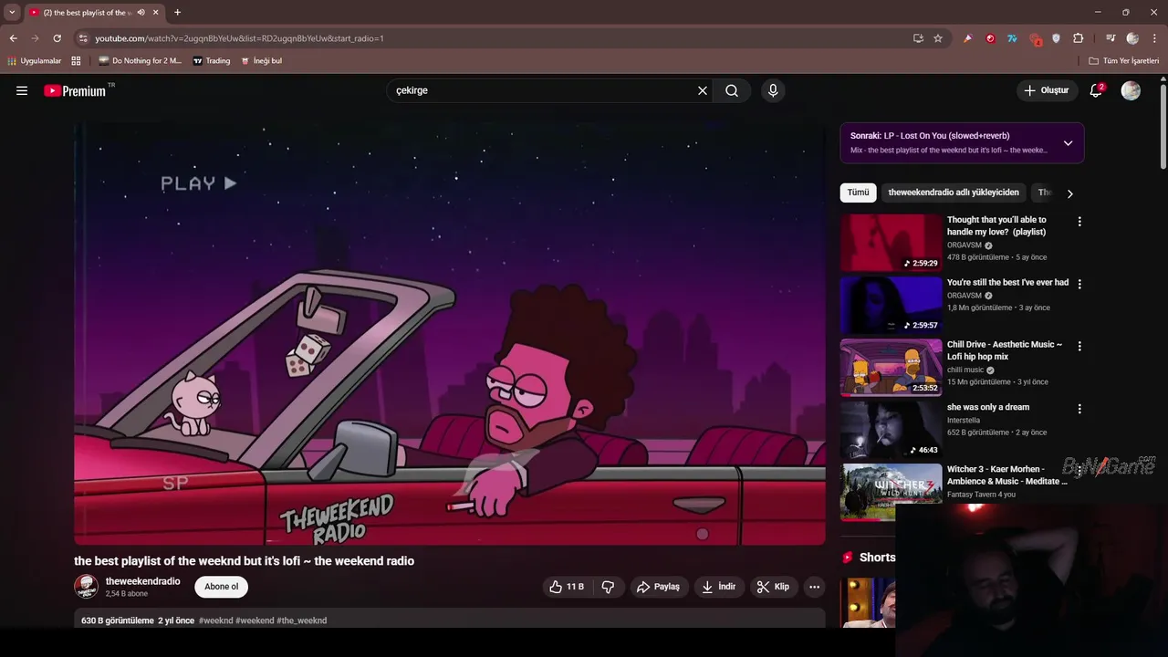Click the #the_weeknd hashtag
The image size is (1168, 657).
302,620
